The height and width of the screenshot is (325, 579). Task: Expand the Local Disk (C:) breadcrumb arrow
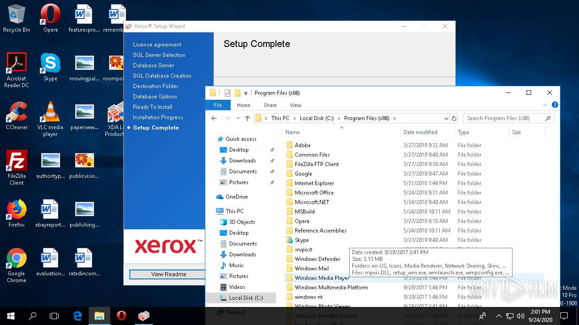(339, 118)
